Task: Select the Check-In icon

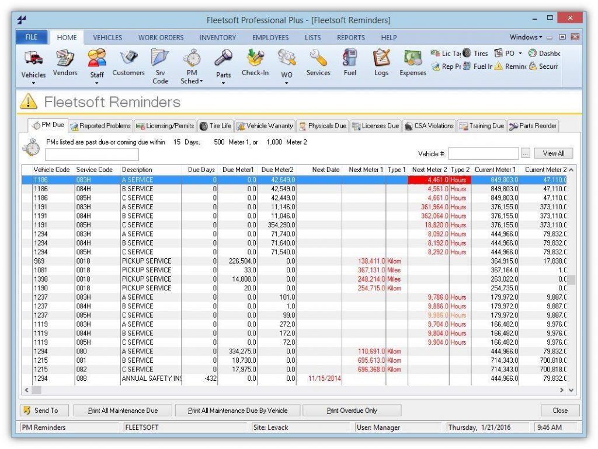Action: 255,61
